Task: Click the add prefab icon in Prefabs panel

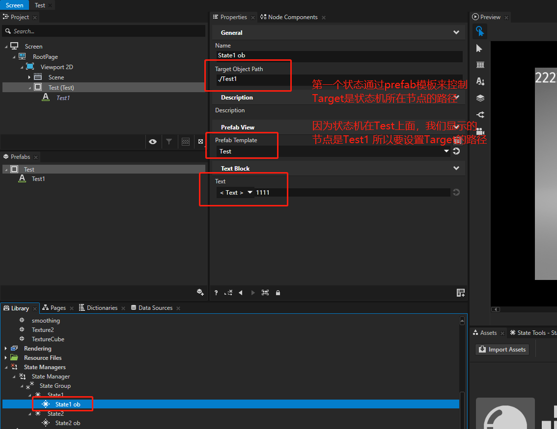Action: click(x=200, y=292)
